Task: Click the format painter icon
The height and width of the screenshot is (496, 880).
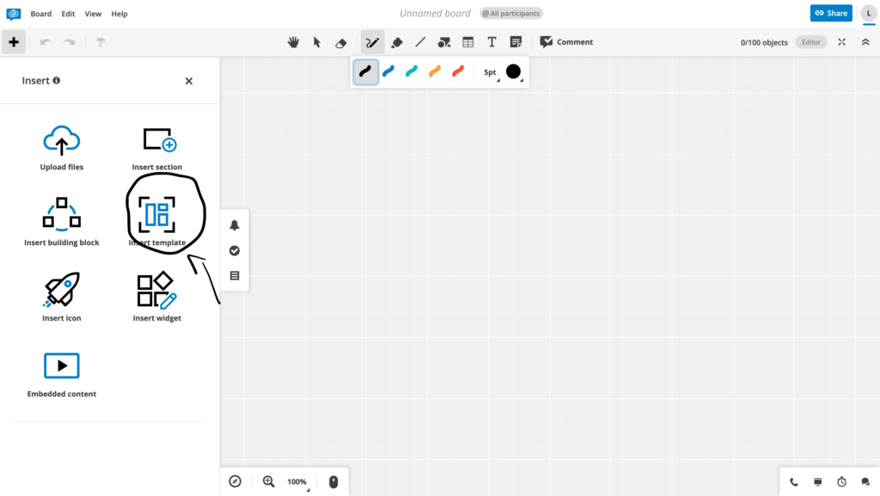Action: [x=101, y=42]
